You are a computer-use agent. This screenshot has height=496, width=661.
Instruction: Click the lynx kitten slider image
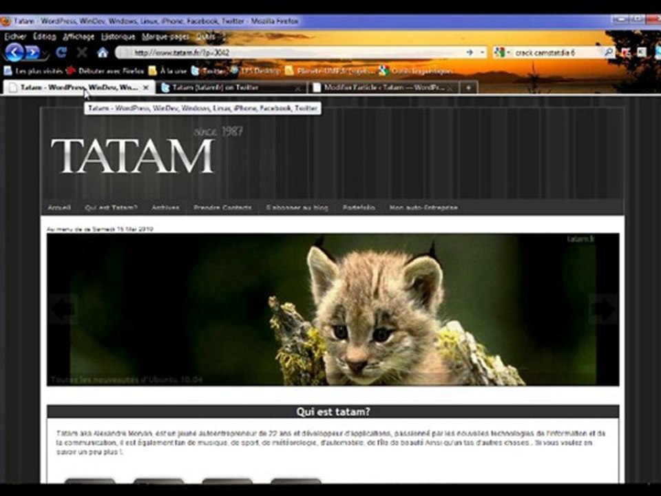[333, 309]
